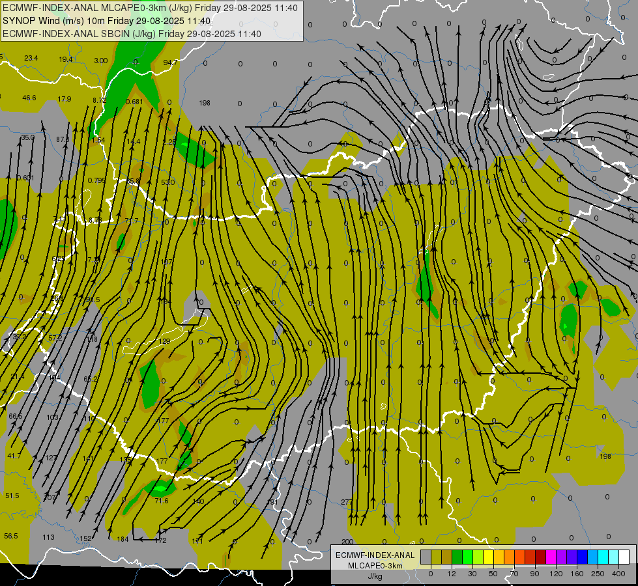
Task: Click the '14.4' value on the map
Action: point(134,141)
